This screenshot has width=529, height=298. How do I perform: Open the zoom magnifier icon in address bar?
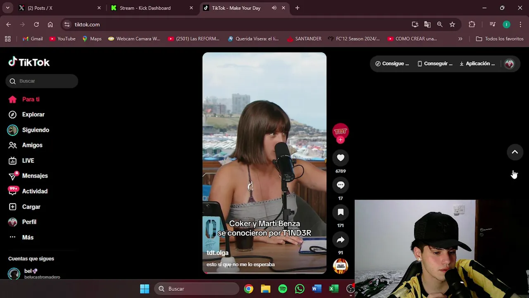(440, 24)
